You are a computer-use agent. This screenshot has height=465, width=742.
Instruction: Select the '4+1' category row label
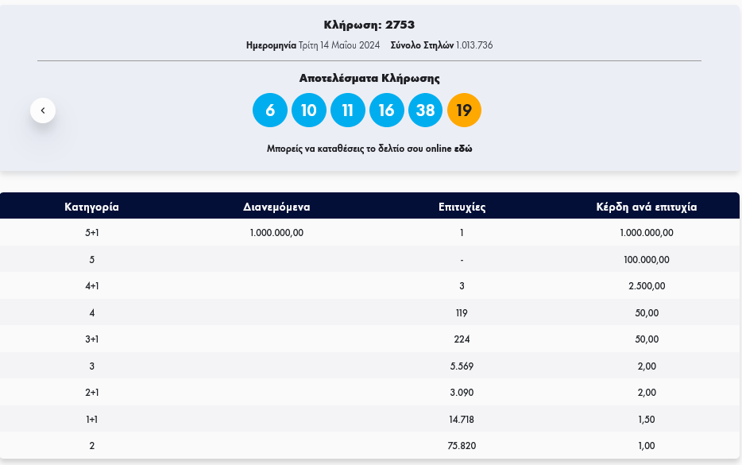tap(92, 286)
